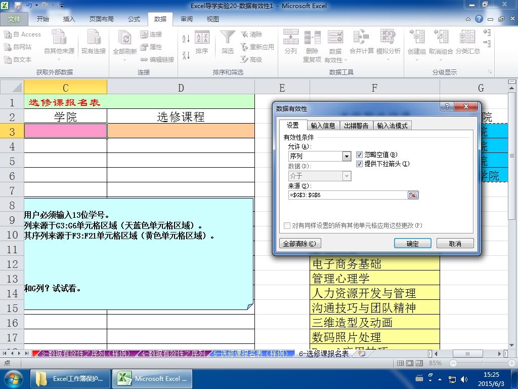Screen dimensions: 518x389
Task: Import data from web site (自网站)
Action: coord(18,47)
